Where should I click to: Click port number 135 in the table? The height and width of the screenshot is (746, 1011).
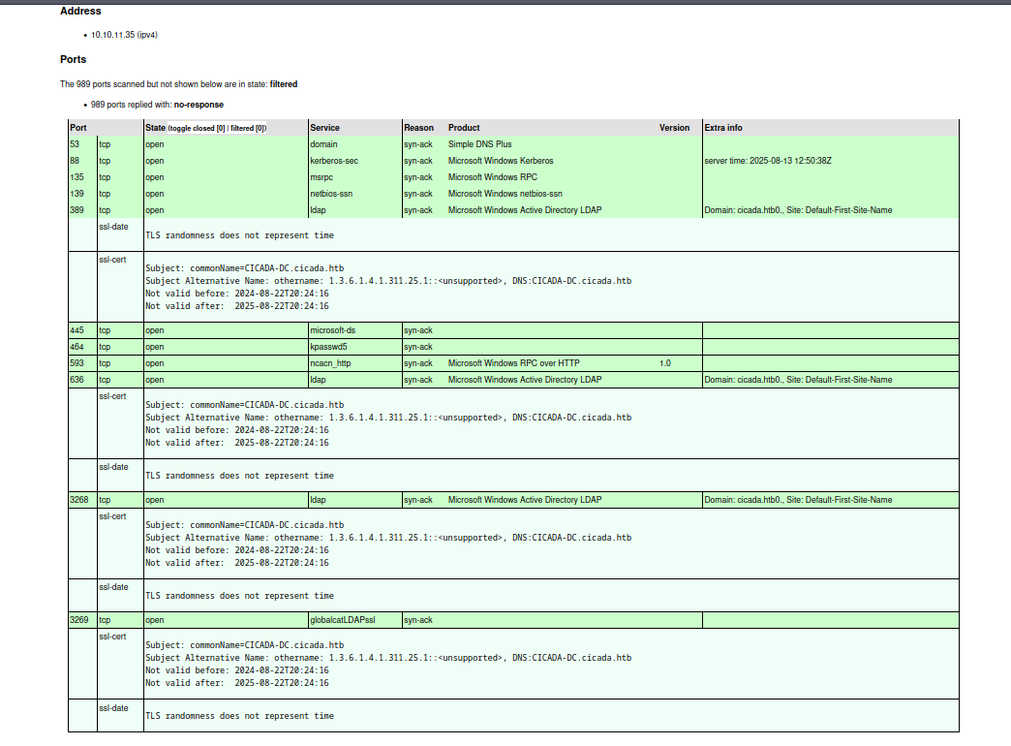pyautogui.click(x=77, y=177)
